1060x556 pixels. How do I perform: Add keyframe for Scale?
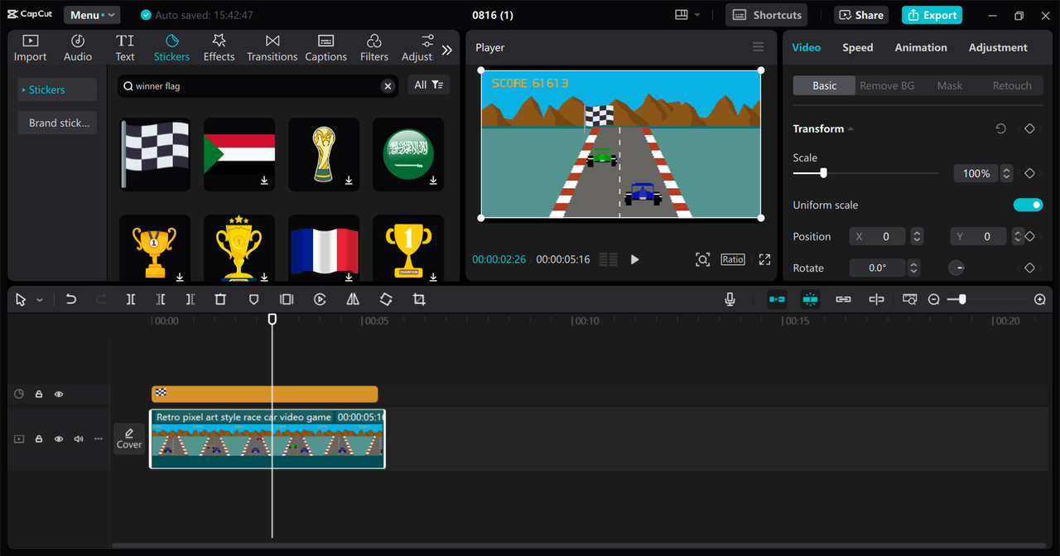(1029, 173)
